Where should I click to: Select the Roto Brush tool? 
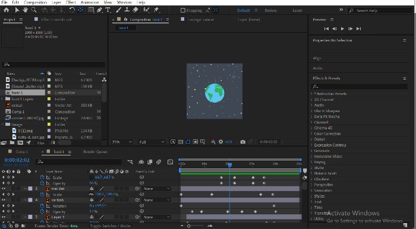[146, 10]
